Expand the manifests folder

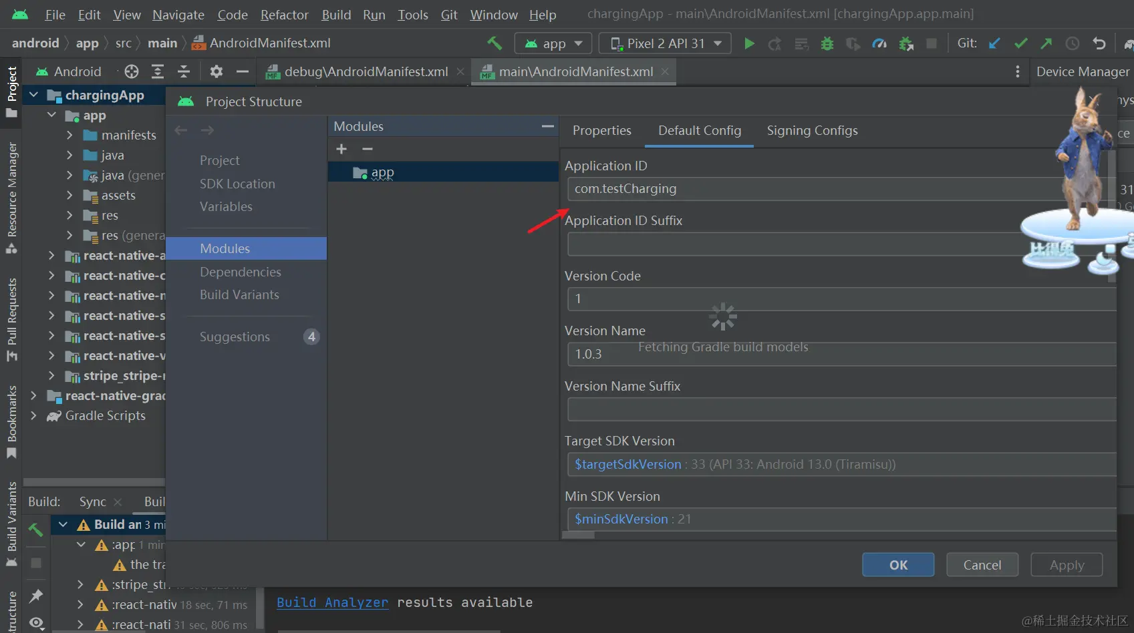coord(69,135)
